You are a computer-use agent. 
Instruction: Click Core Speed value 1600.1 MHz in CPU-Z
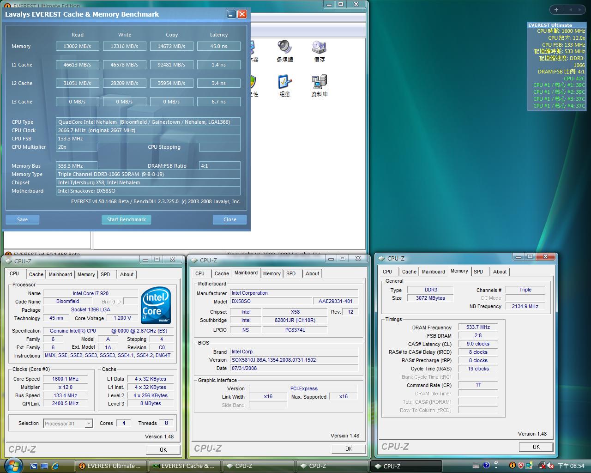click(x=65, y=379)
